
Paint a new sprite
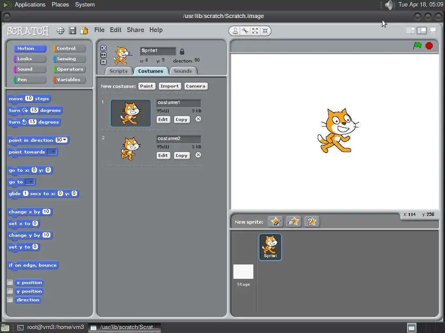pyautogui.click(x=276, y=222)
